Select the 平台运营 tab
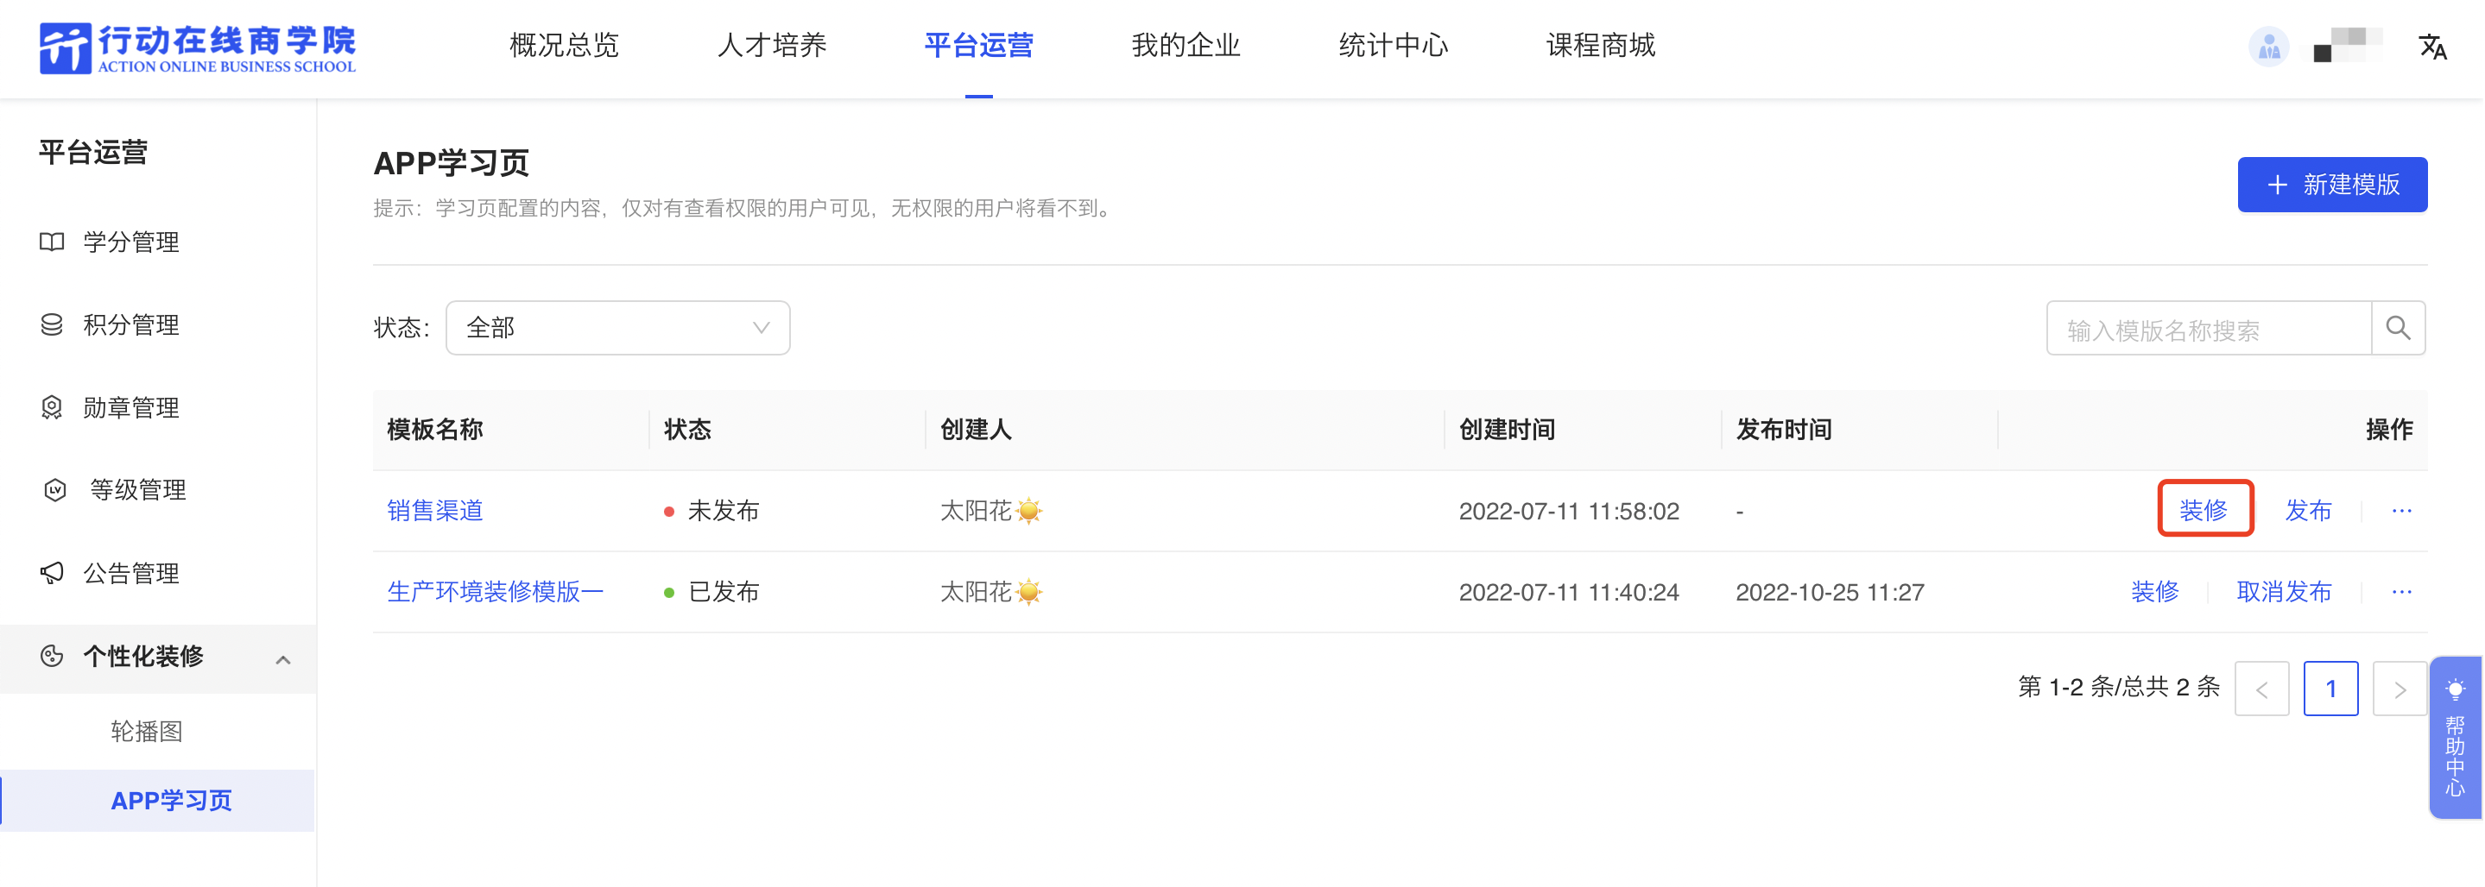2485x887 pixels. pyautogui.click(x=978, y=46)
